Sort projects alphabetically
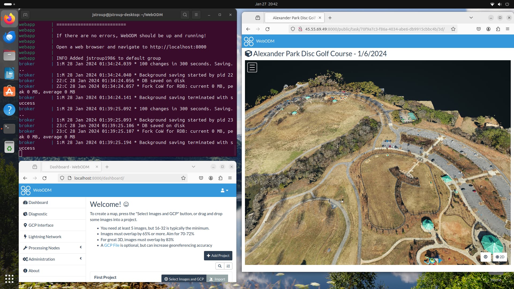This screenshot has width=514, height=289. coord(228,266)
